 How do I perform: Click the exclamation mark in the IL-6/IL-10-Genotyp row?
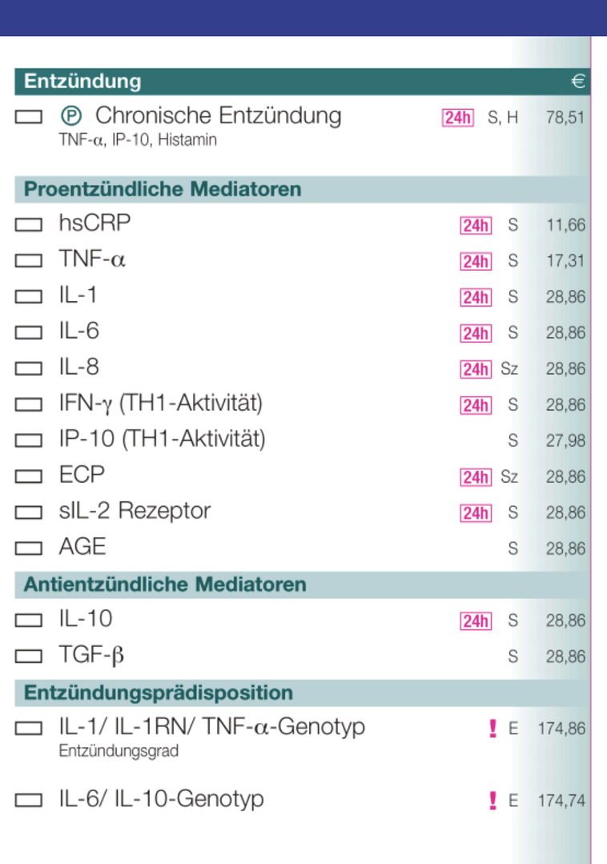pyautogui.click(x=492, y=800)
